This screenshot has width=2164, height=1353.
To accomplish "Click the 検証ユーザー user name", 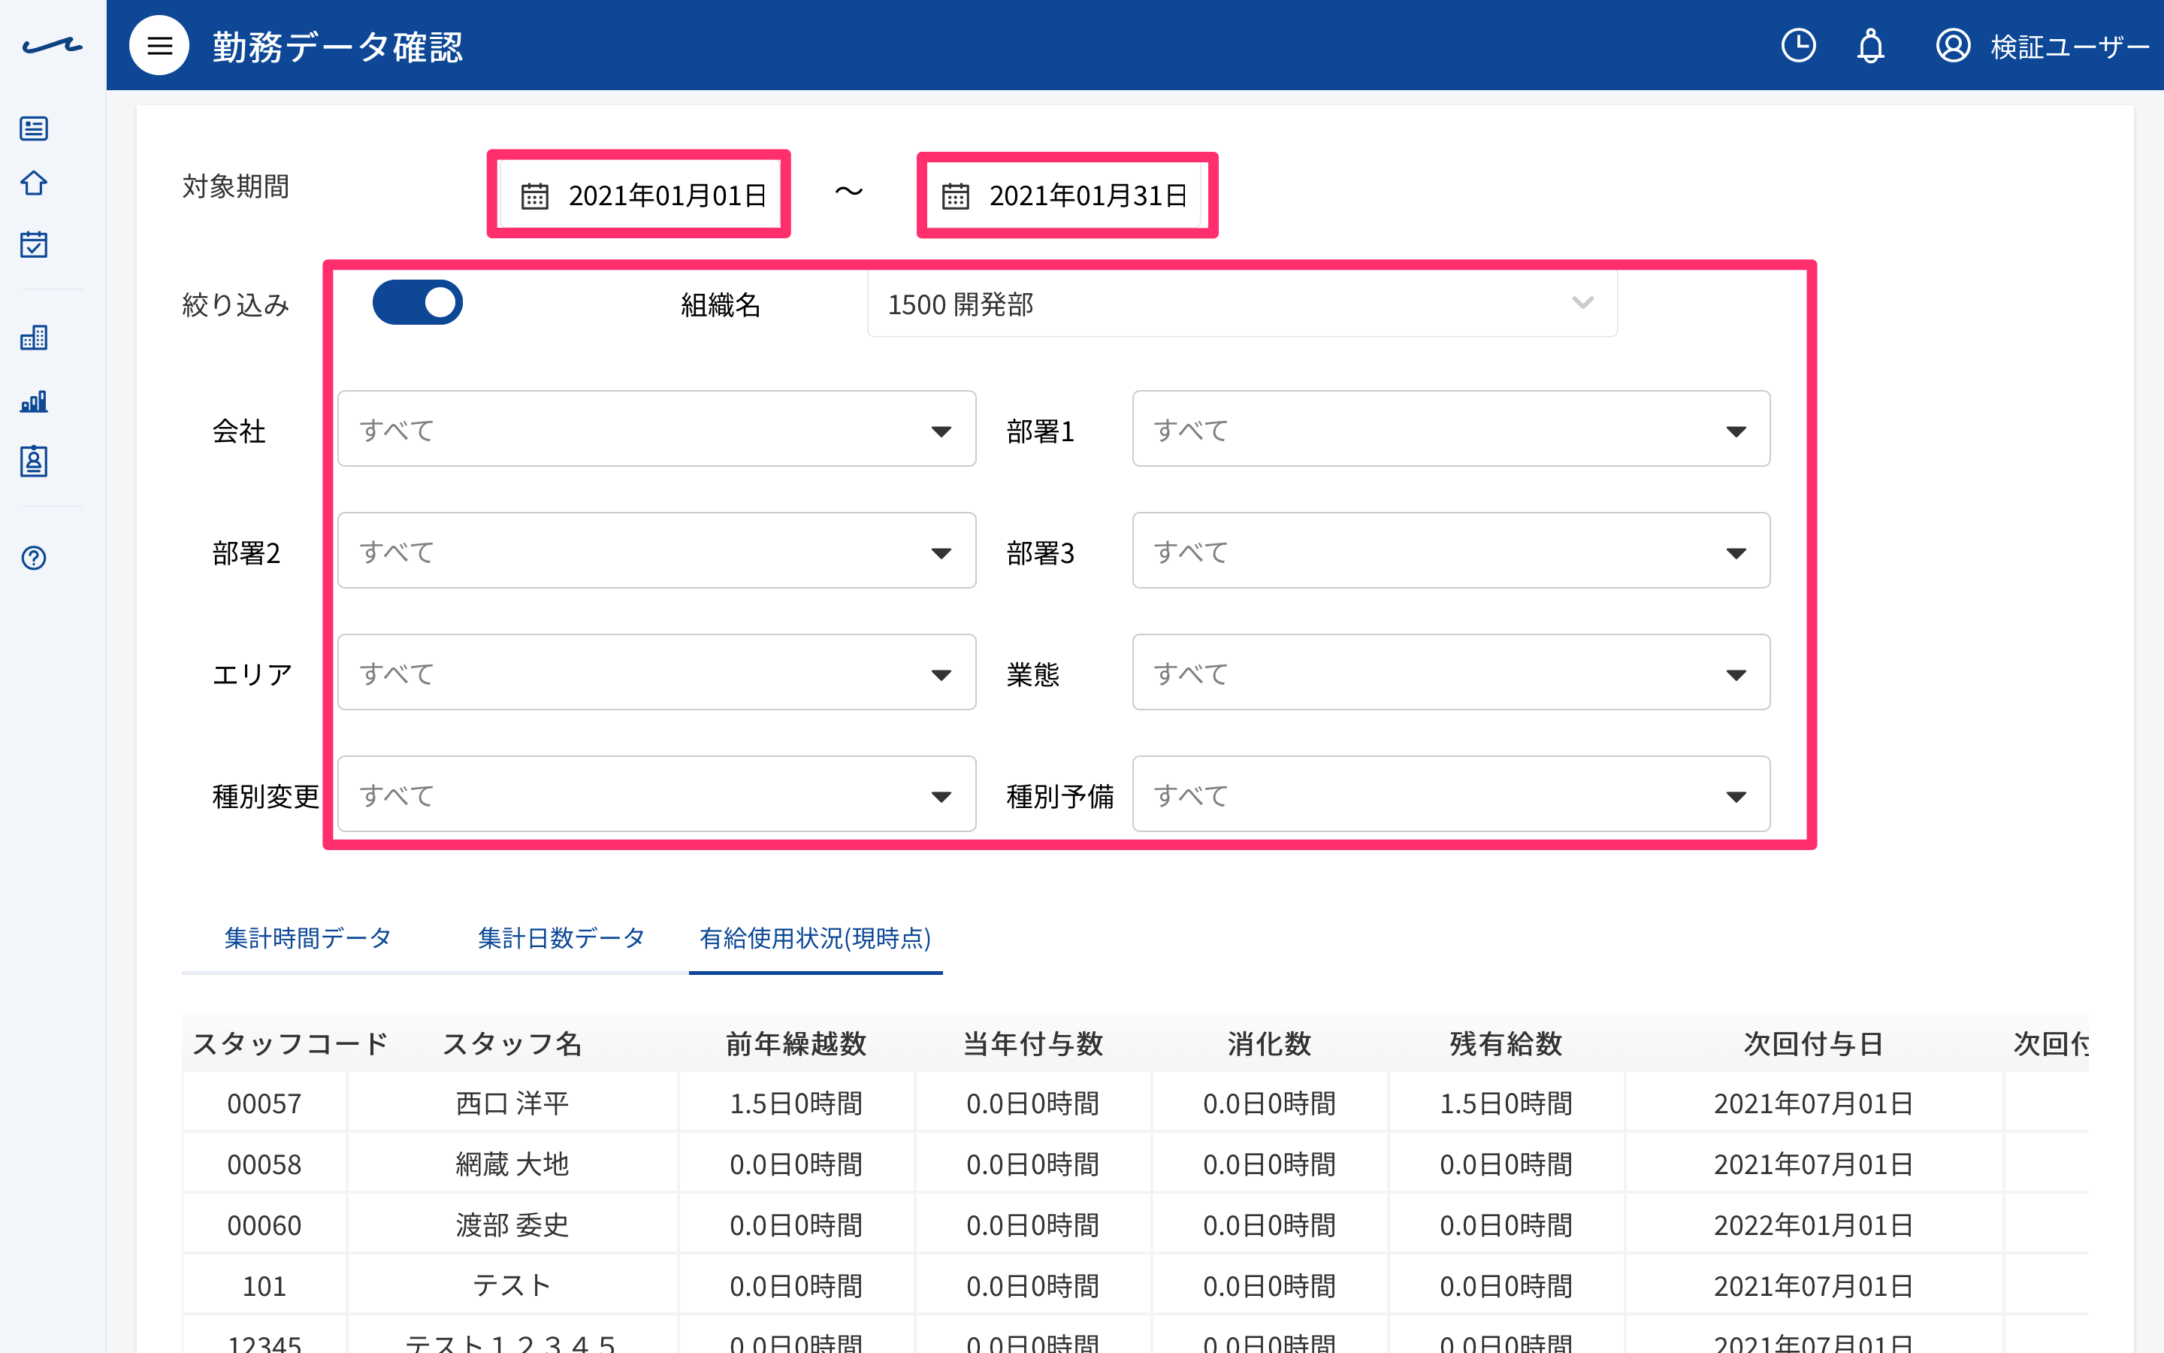I will [2069, 47].
